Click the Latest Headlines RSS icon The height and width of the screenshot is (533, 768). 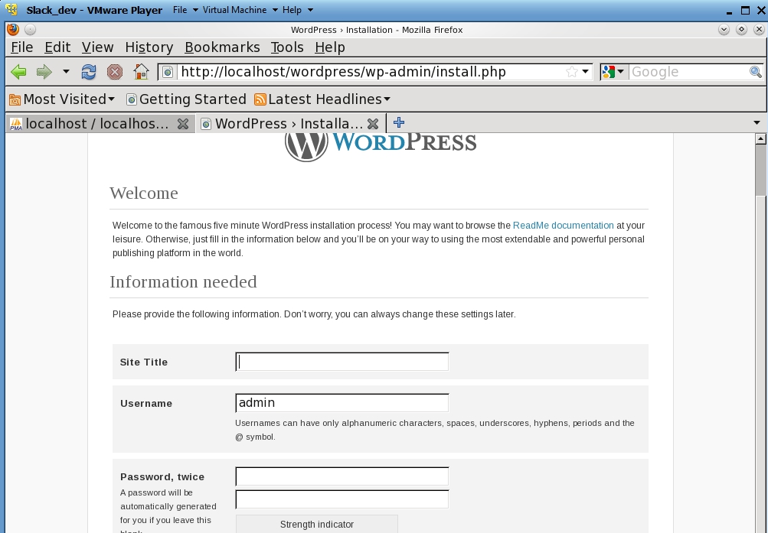[260, 99]
